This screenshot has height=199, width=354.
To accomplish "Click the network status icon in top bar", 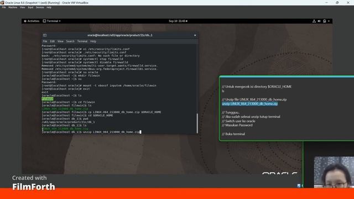I will pos(314,21).
